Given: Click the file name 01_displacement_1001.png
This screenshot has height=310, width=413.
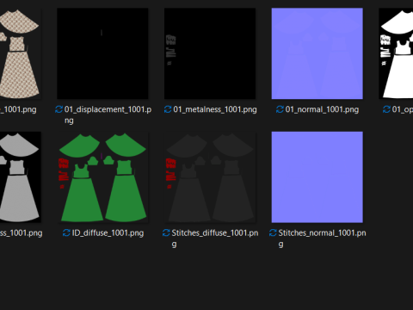Looking at the screenshot, I should click(108, 115).
